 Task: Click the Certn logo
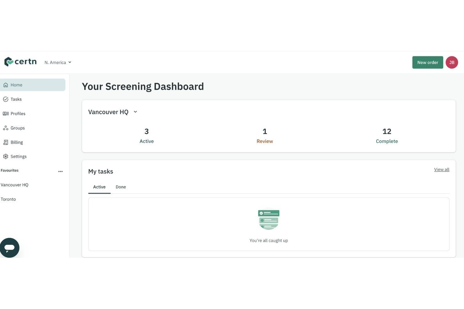click(x=20, y=62)
